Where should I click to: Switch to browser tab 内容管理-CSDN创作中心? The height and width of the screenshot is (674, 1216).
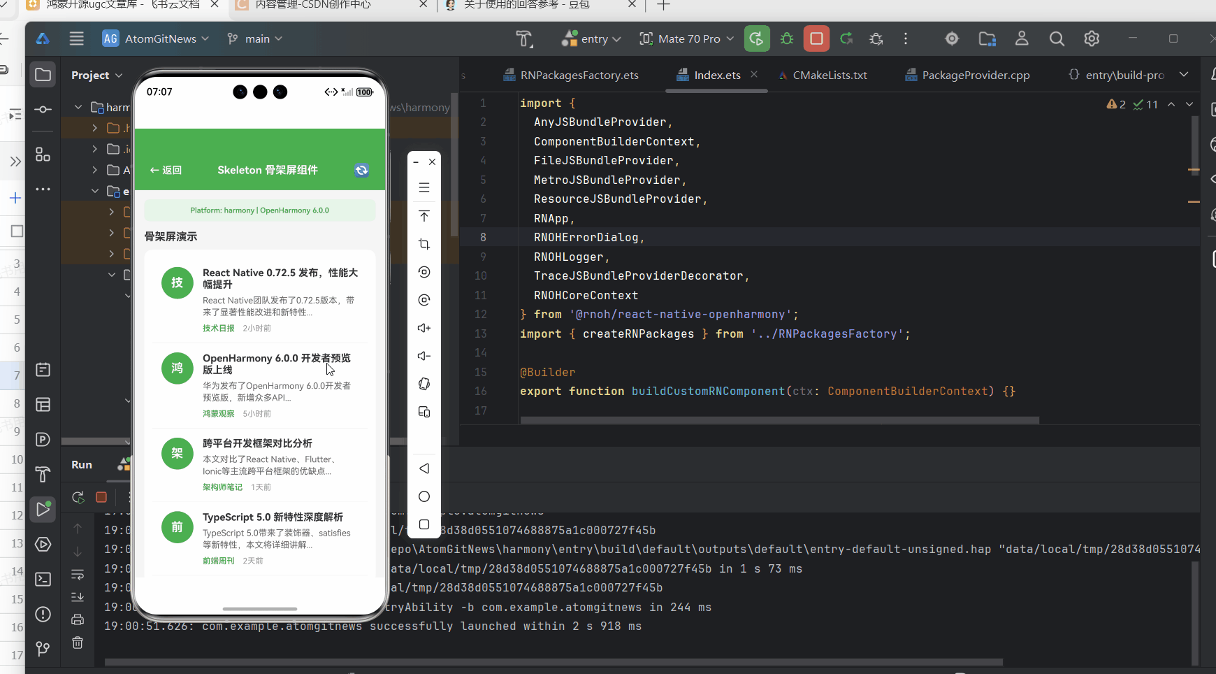tap(312, 4)
